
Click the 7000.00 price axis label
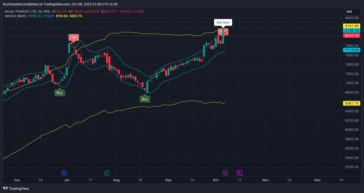352,83
